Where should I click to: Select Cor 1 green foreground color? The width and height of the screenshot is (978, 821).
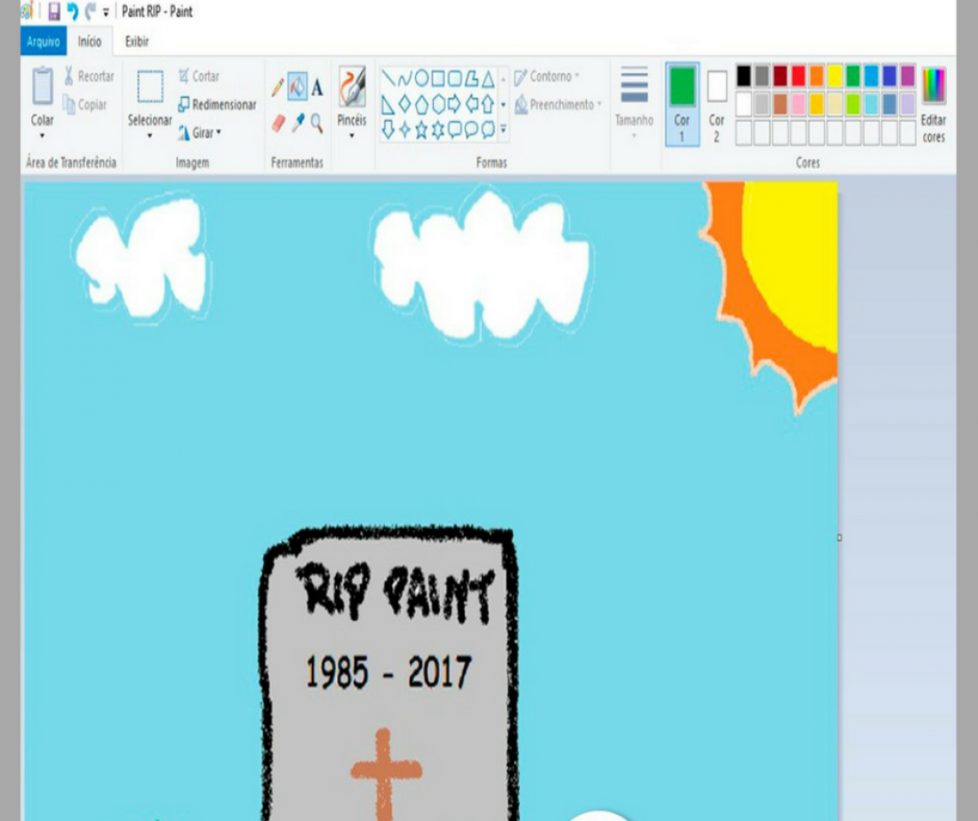(682, 104)
